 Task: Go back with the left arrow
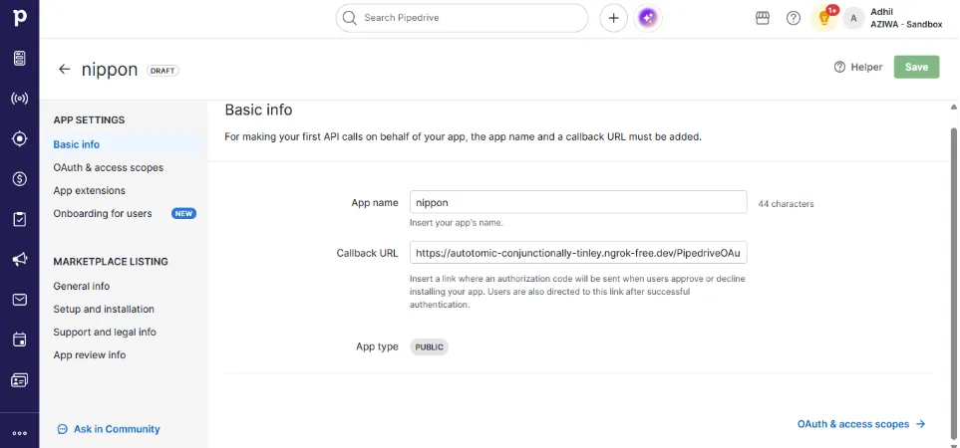[x=64, y=69]
